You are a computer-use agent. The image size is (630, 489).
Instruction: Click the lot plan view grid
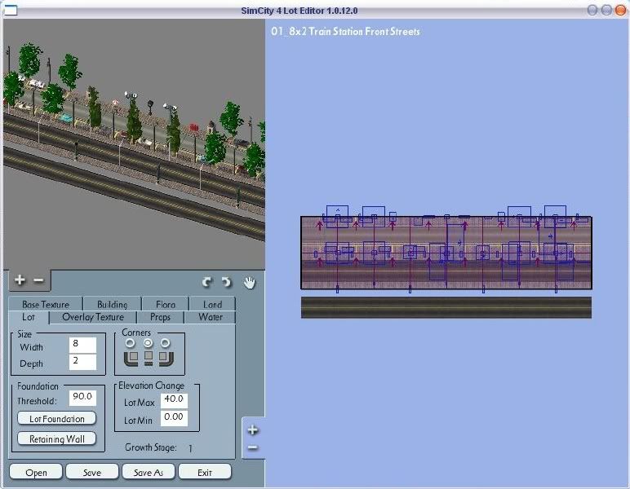coord(446,253)
